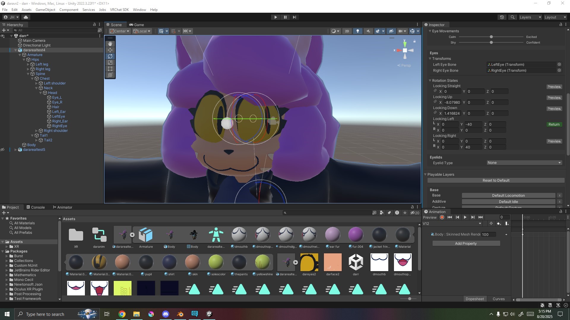Lock the Inspector panel

tap(560, 25)
